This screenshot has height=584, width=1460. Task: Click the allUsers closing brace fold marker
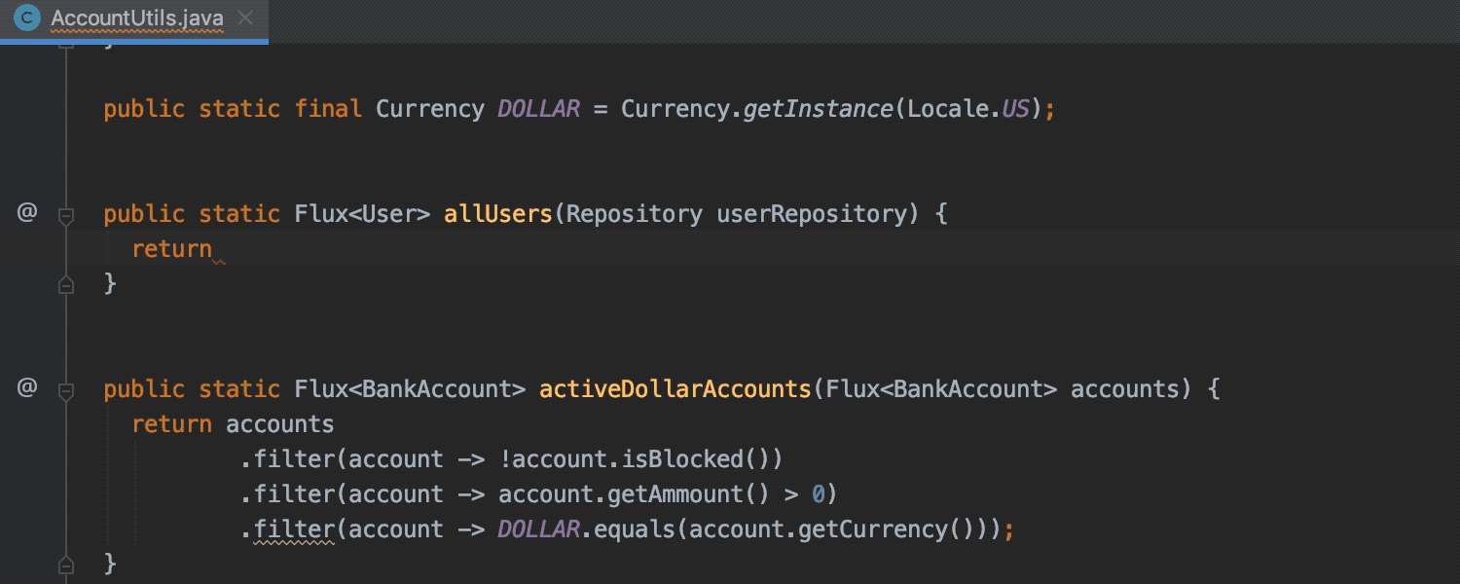[66, 284]
